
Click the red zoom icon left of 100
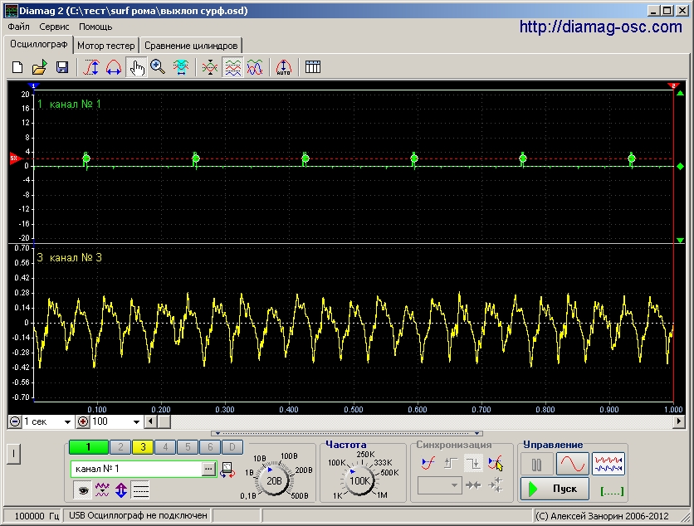83,422
